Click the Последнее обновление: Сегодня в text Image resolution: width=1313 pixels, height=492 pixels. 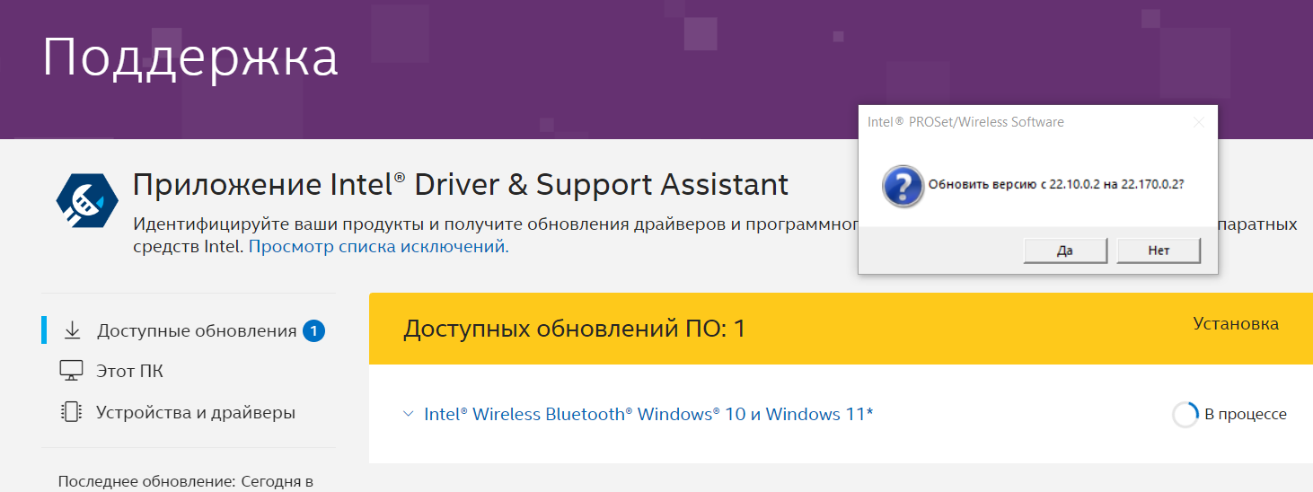tap(186, 482)
